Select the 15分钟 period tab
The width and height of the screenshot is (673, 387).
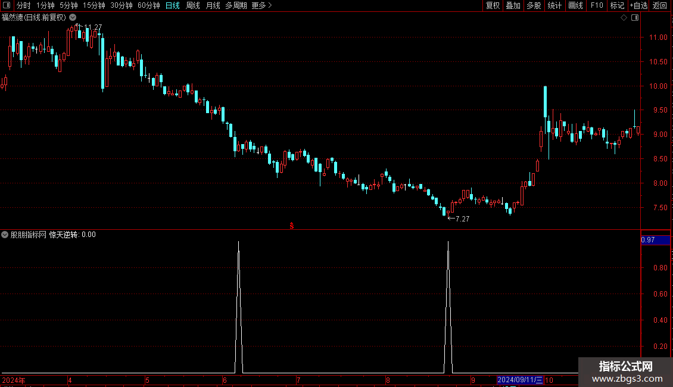click(x=94, y=5)
